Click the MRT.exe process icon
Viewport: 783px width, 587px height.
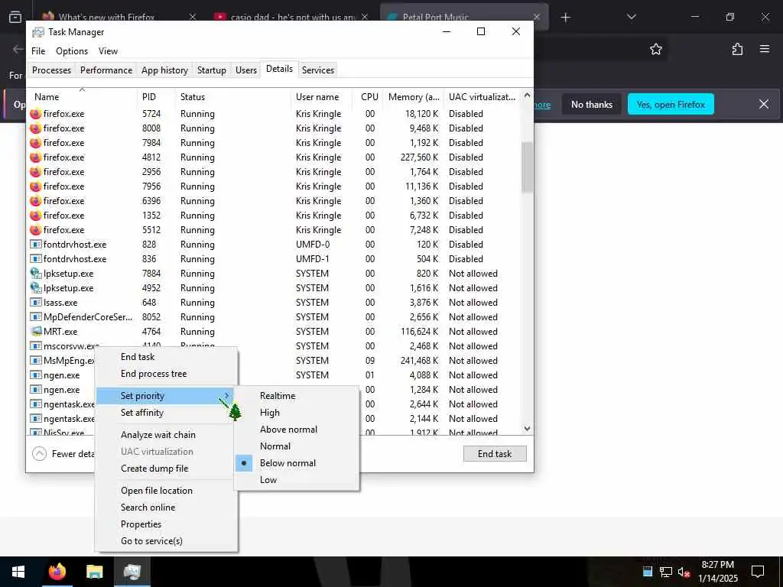point(36,332)
